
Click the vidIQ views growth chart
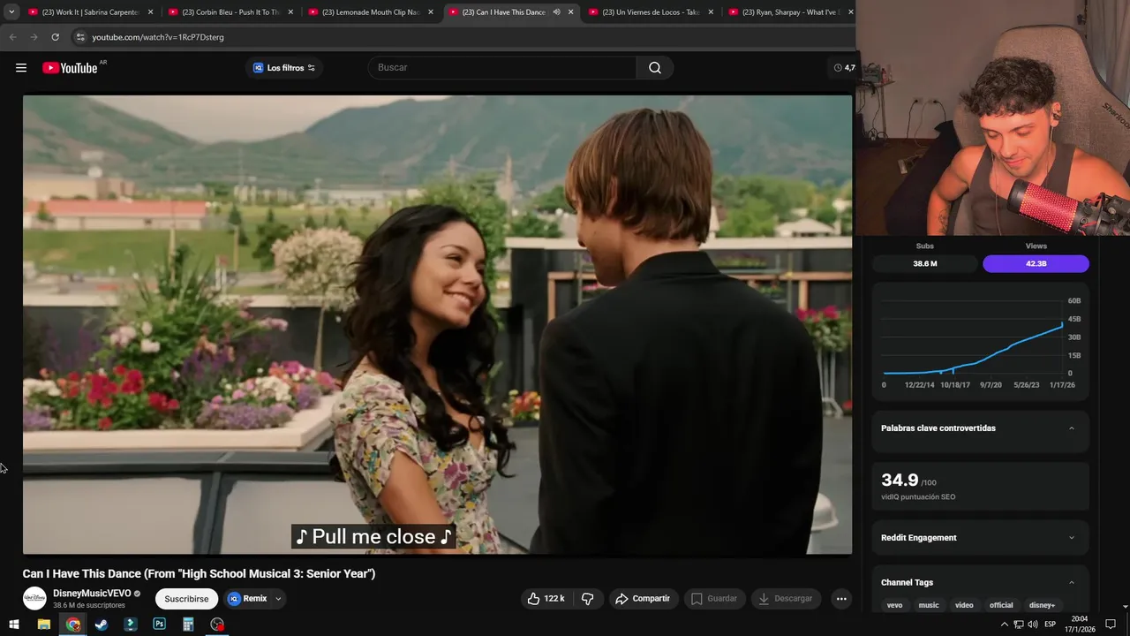pos(980,343)
